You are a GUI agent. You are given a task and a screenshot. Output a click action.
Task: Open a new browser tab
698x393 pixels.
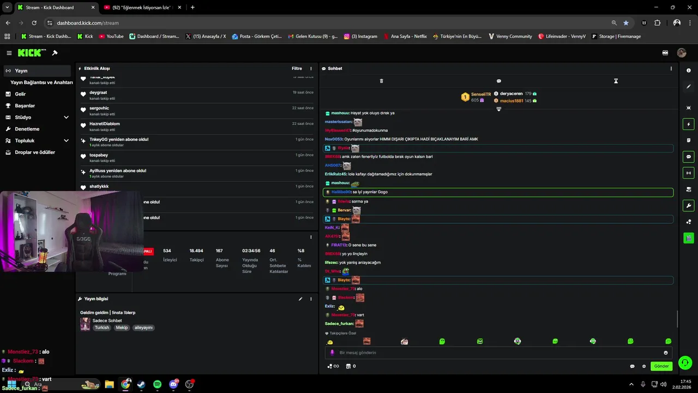[192, 8]
